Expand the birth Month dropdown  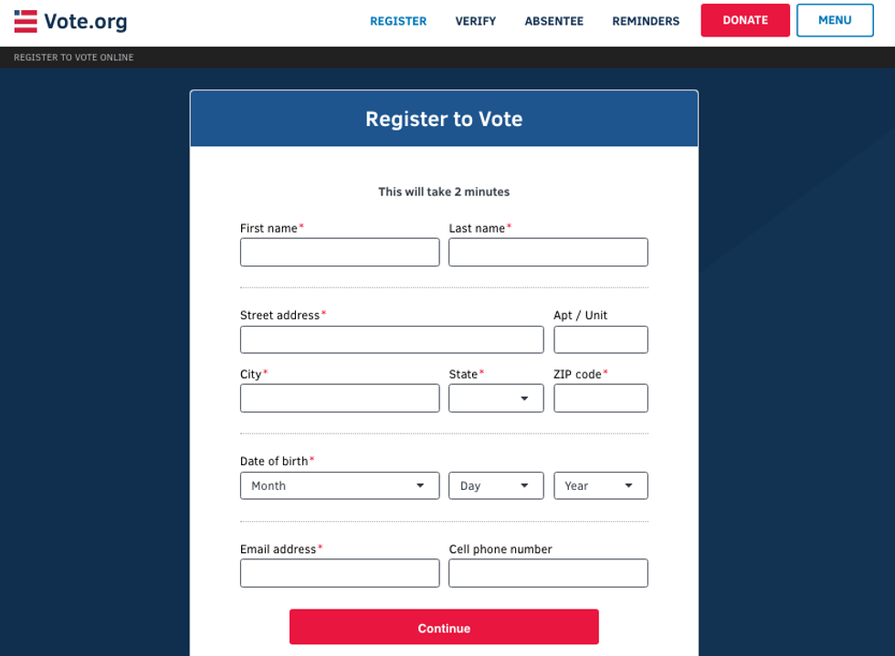coord(340,485)
